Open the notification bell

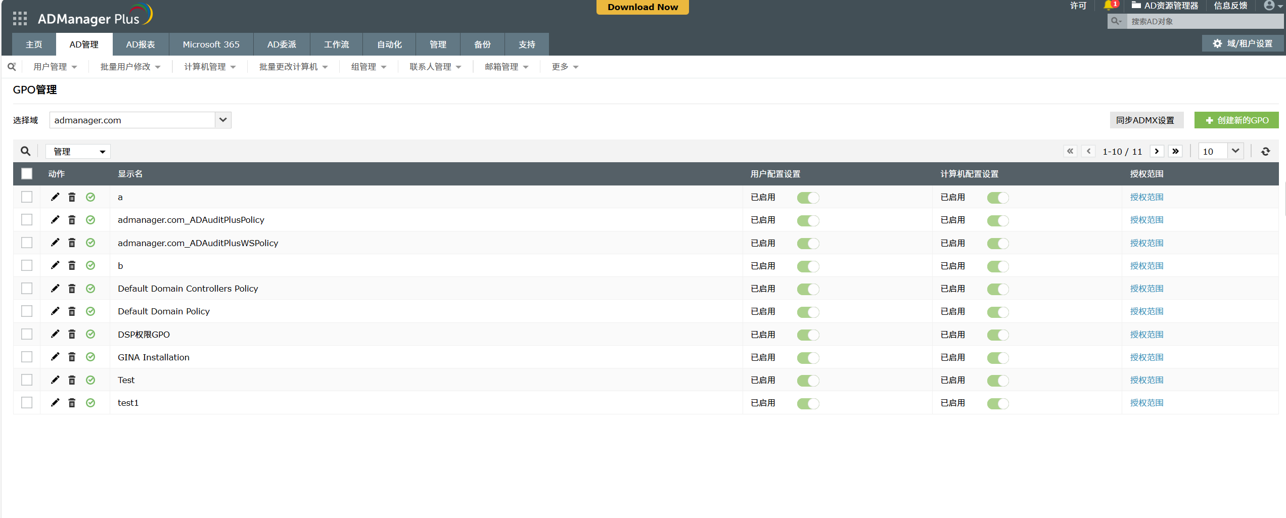click(1109, 6)
